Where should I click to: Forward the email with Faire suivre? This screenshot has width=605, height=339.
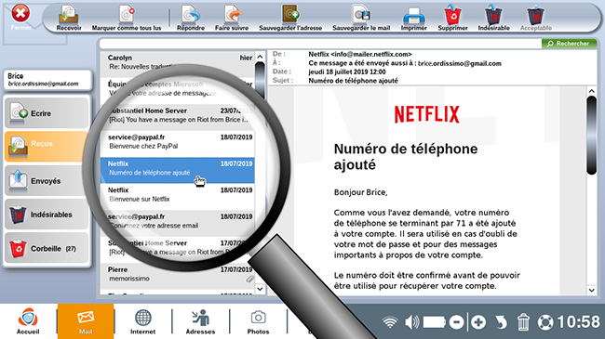click(232, 18)
